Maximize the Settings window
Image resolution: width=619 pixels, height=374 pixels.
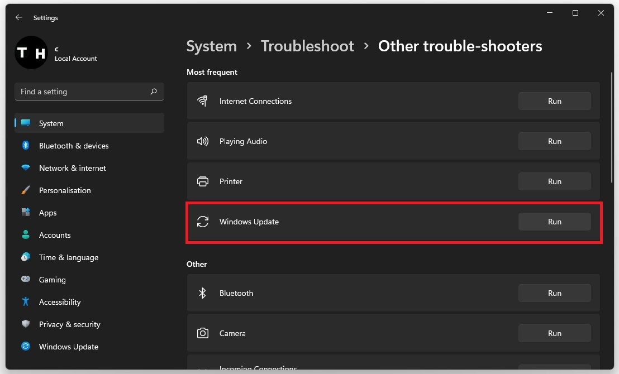575,13
